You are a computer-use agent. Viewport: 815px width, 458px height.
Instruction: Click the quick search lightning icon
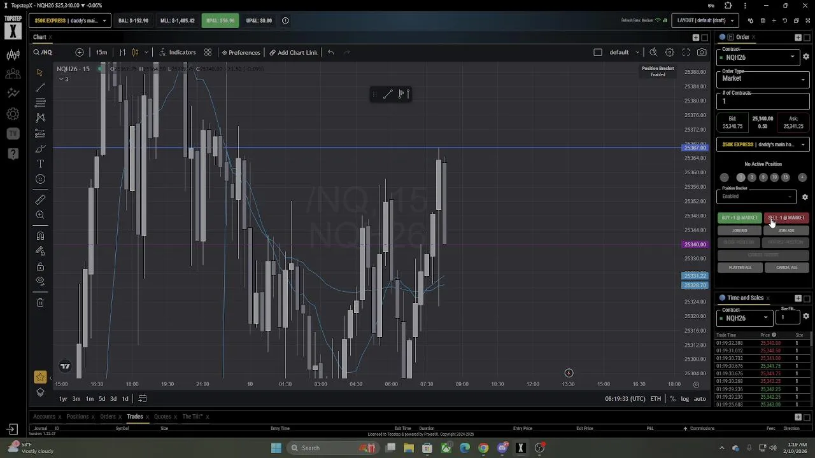[653, 52]
